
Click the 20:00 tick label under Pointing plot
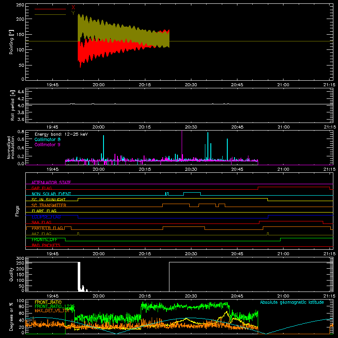click(x=98, y=85)
